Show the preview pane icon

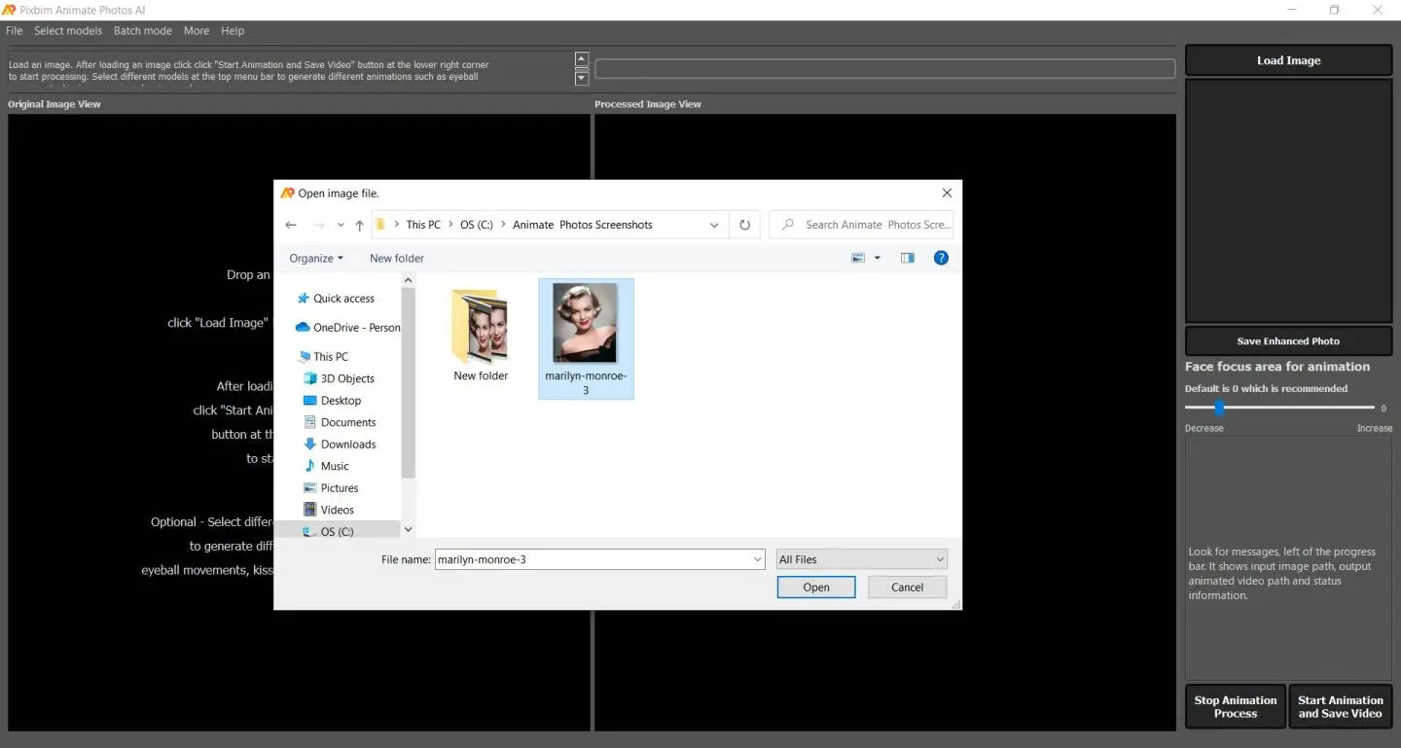[907, 258]
